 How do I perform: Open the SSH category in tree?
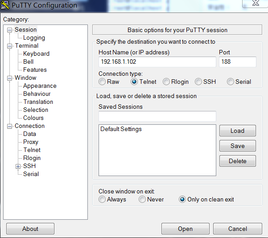[x=29, y=166]
